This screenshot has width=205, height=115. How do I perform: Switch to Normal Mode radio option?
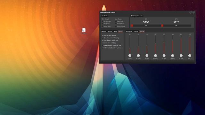(116, 24)
